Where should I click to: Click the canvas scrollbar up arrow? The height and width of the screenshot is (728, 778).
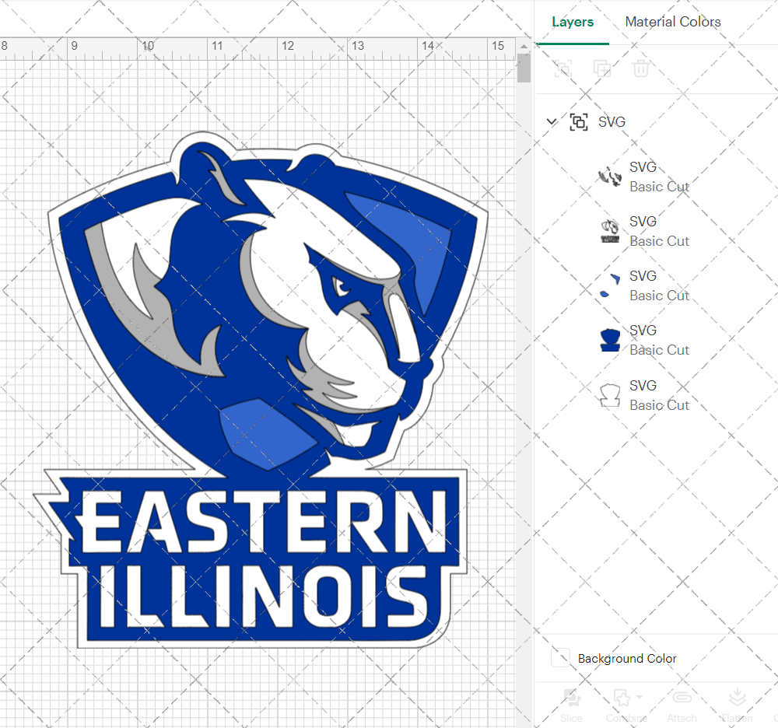coord(524,46)
